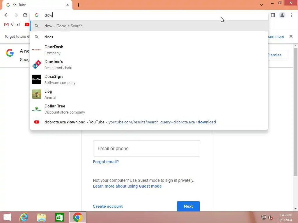Click the DoorDash logo icon
298x223 pixels.
[37, 50]
